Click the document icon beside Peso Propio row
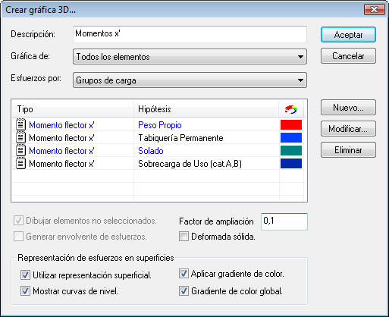 [x=21, y=124]
